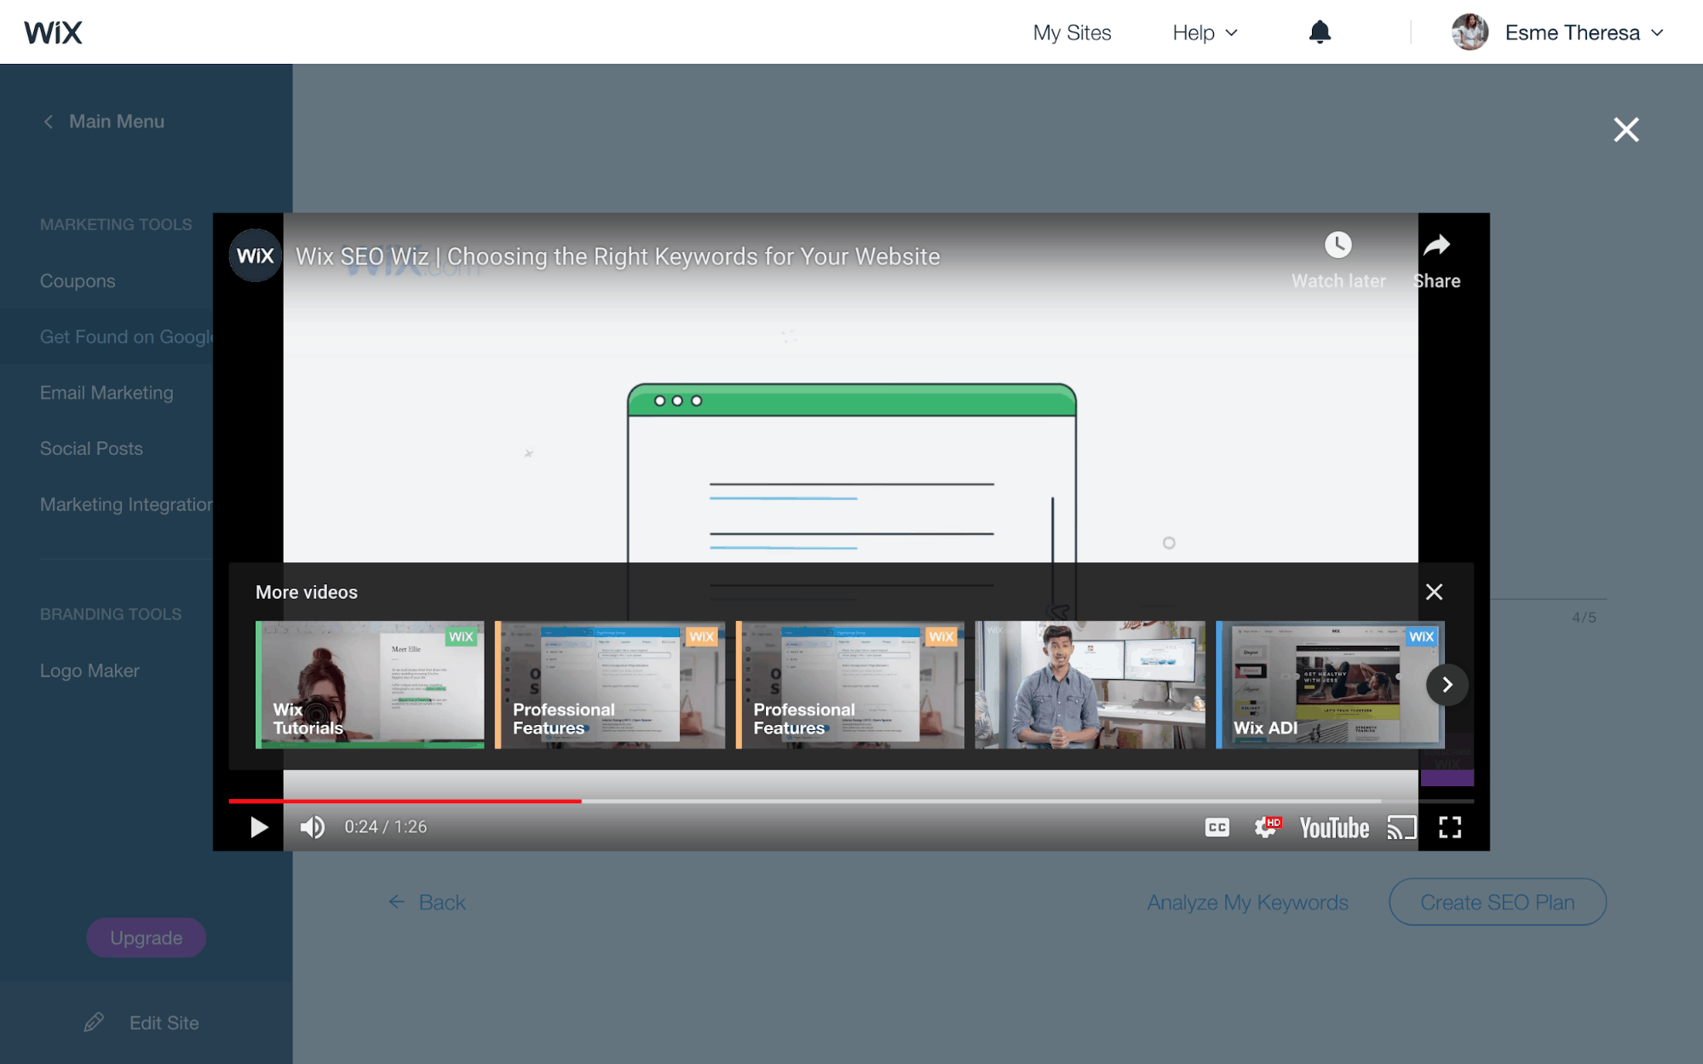1703x1064 pixels.
Task: Play the video
Action: pyautogui.click(x=259, y=827)
